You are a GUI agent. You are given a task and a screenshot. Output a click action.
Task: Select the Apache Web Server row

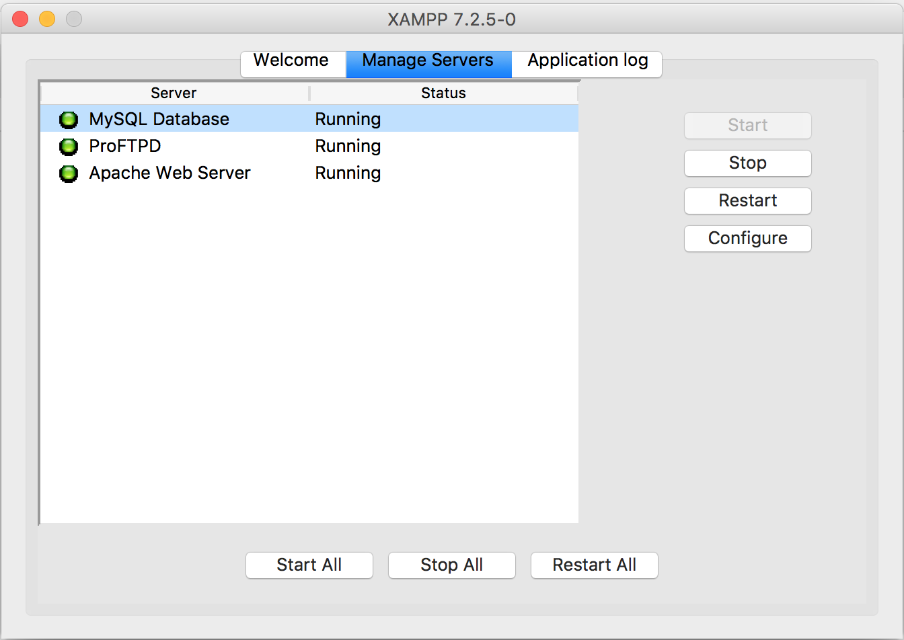tap(309, 173)
